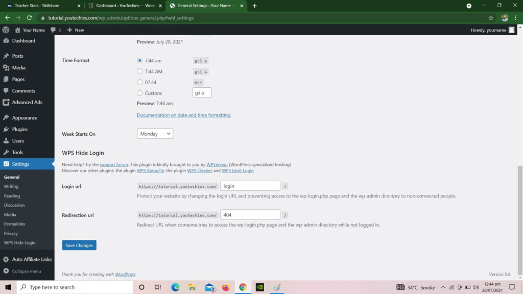
Task: Open the support forum link
Action: pyautogui.click(x=114, y=164)
